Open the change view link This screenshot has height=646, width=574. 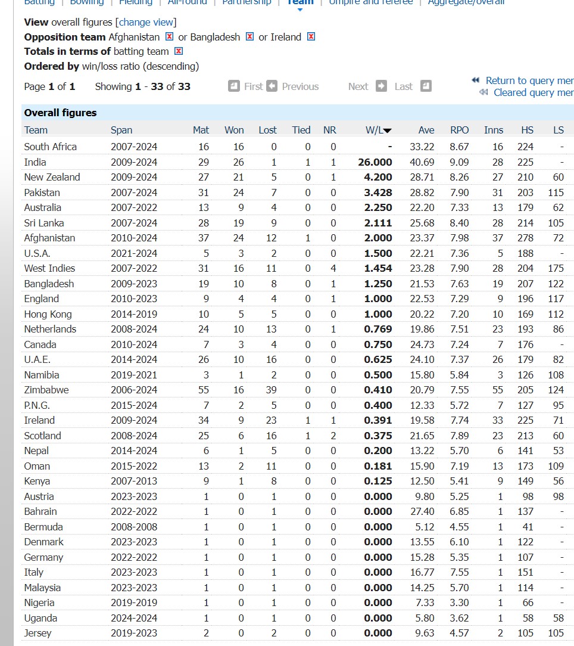pos(146,22)
